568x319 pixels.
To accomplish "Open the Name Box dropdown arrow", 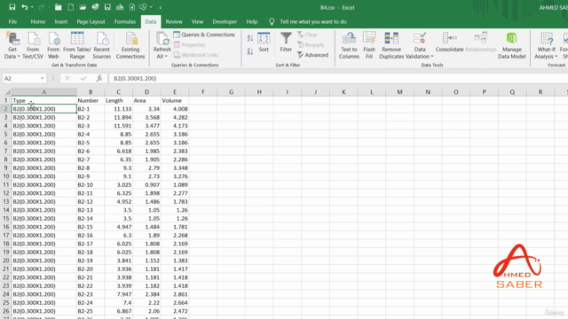I will 43,79.
